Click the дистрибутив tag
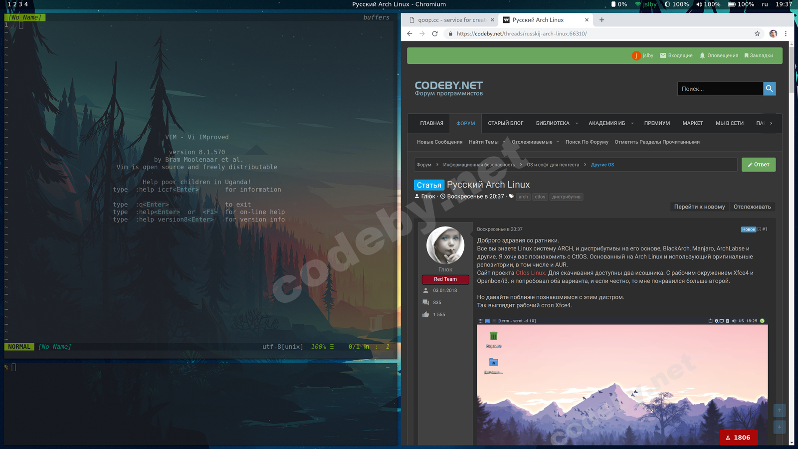Image resolution: width=798 pixels, height=449 pixels. pyautogui.click(x=566, y=197)
